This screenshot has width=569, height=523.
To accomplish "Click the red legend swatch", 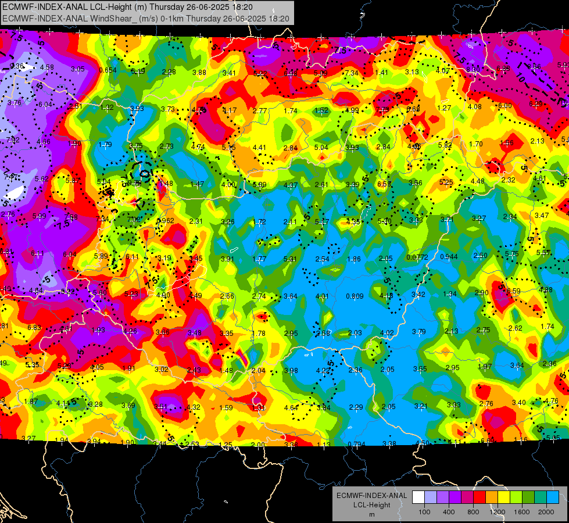I will point(479,497).
